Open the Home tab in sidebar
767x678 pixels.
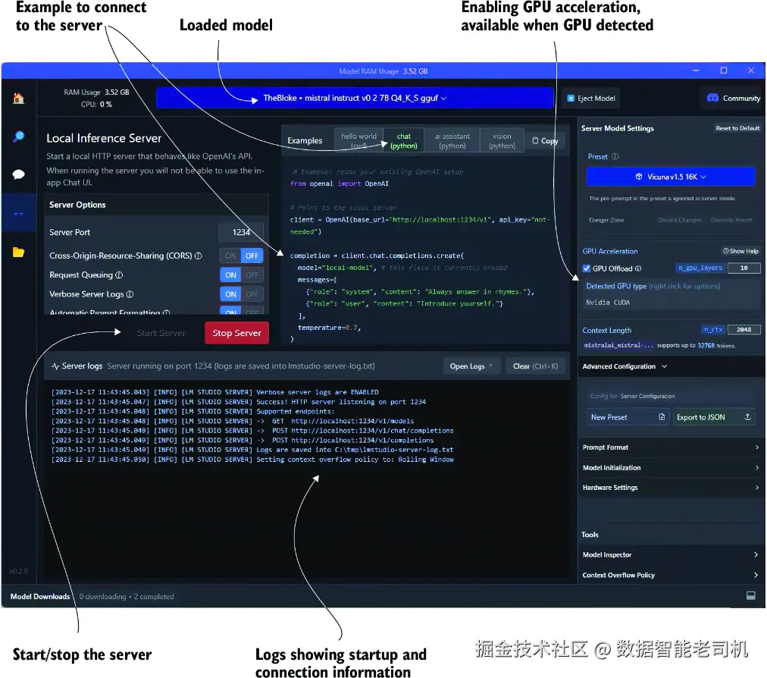coord(19,99)
